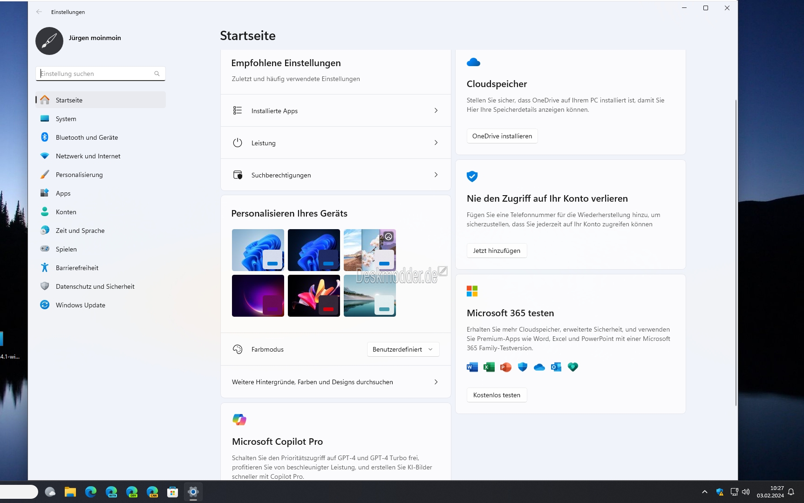
Task: Select the Personalisierung brush icon
Action: (x=45, y=174)
